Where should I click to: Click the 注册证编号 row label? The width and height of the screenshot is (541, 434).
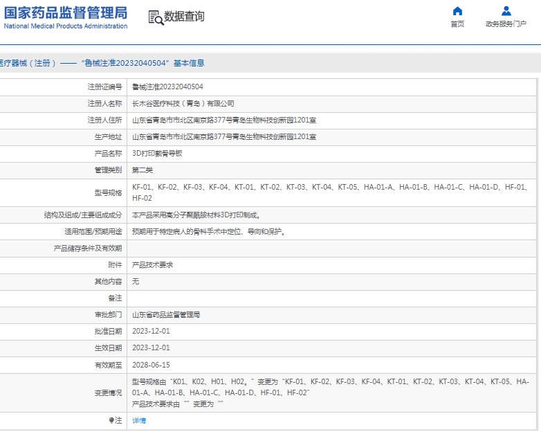tap(104, 87)
